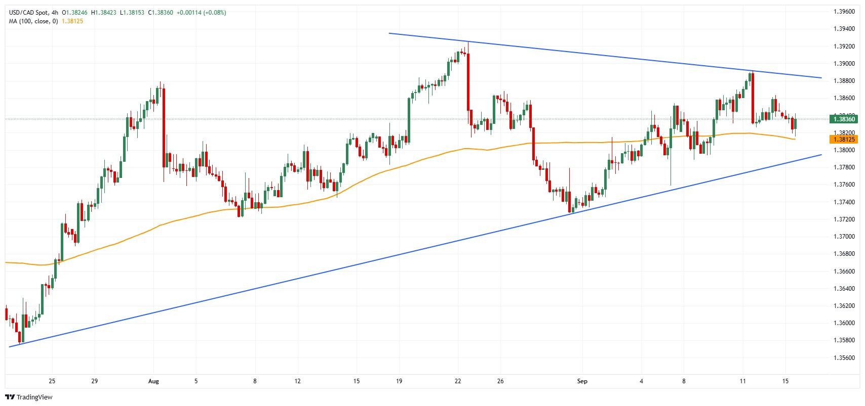This screenshot has width=865, height=406.
Task: Click the 25 date label on time axis
Action: (52, 381)
